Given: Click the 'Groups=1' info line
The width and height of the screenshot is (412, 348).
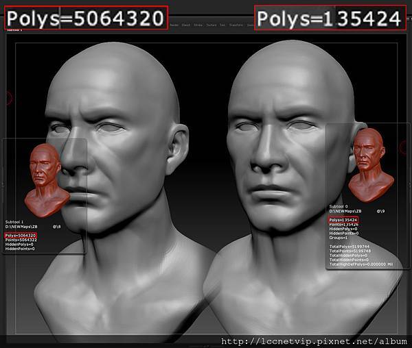Looking at the screenshot, I should coord(339,238).
